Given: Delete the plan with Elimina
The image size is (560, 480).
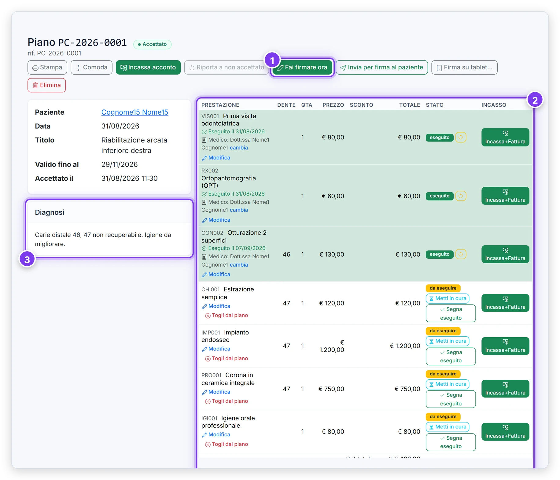Looking at the screenshot, I should [47, 85].
